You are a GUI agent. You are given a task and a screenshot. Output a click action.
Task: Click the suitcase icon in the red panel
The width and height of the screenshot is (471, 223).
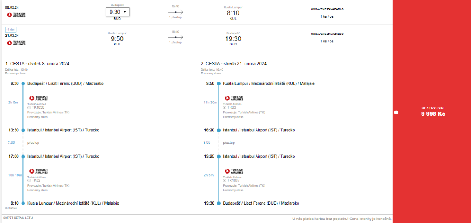(x=396, y=112)
